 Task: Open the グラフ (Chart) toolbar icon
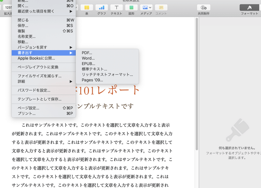pyautogui.click(x=102, y=7)
